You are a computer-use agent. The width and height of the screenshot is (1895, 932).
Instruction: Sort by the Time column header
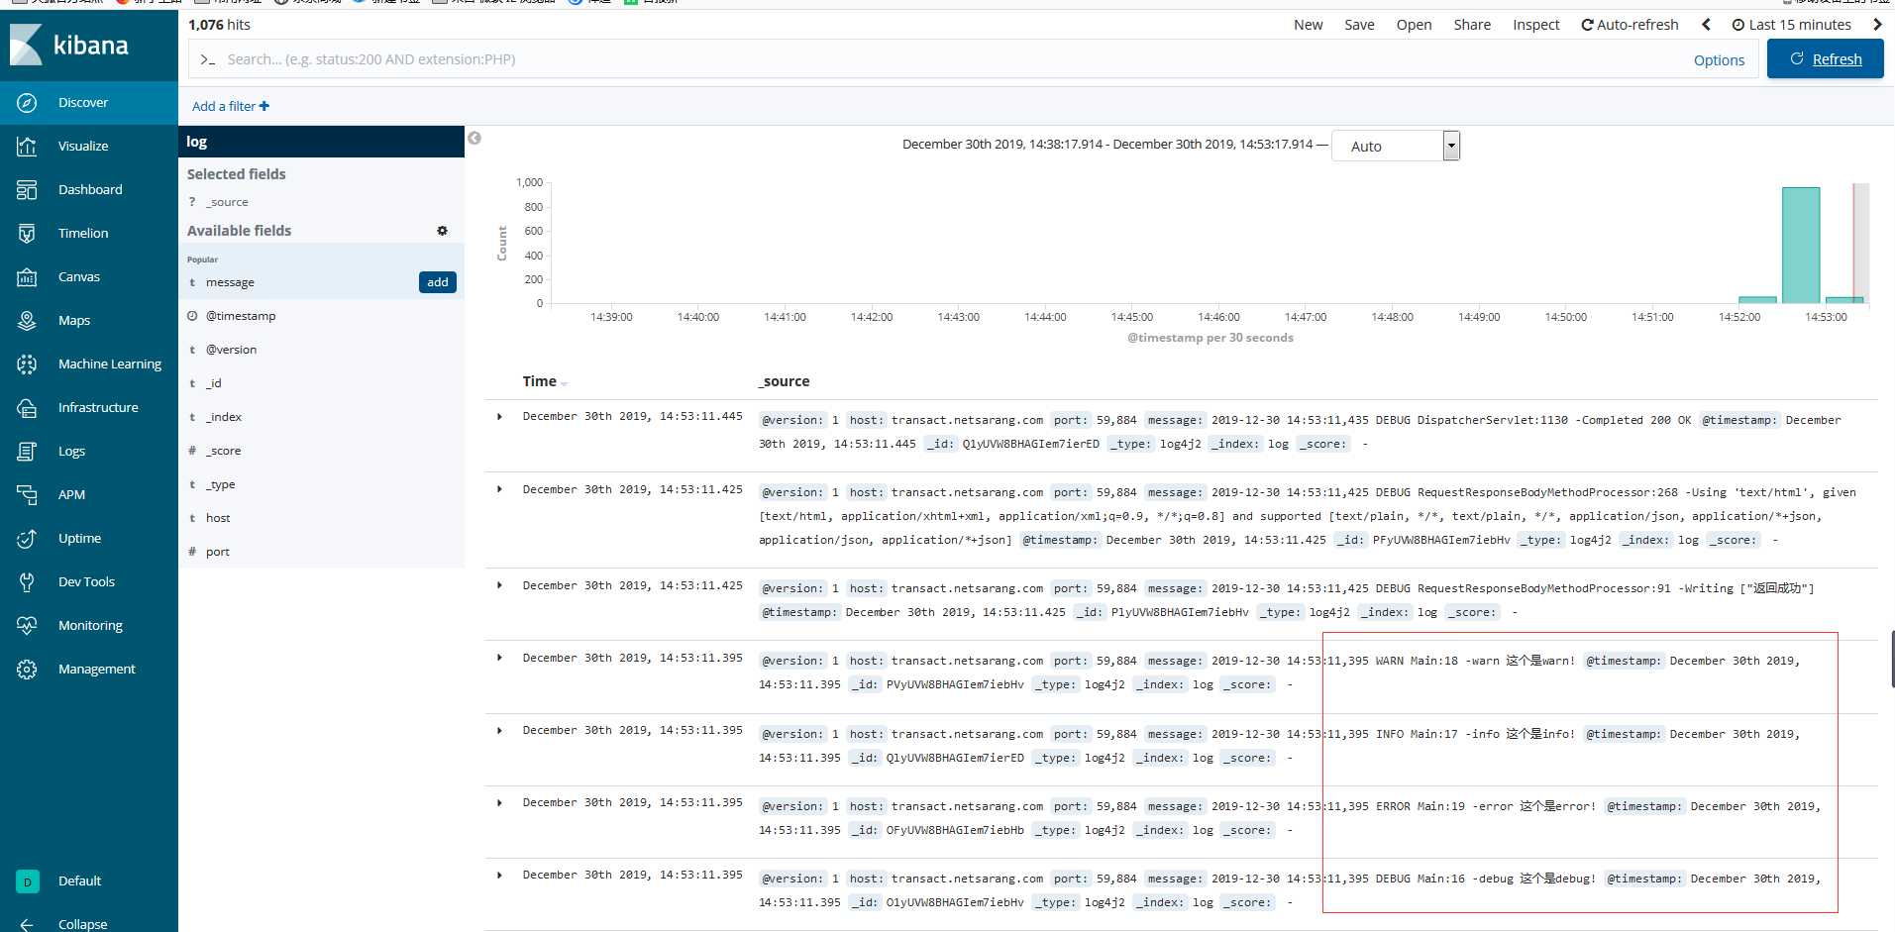545,381
